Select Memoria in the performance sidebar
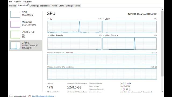 click(x=25, y=24)
